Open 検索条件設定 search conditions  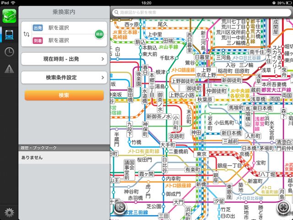point(64,77)
